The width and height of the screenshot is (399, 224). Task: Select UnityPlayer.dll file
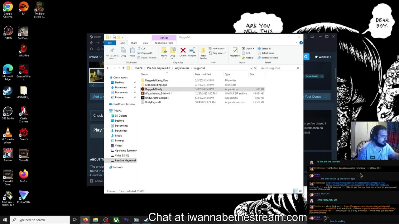[x=202, y=102]
